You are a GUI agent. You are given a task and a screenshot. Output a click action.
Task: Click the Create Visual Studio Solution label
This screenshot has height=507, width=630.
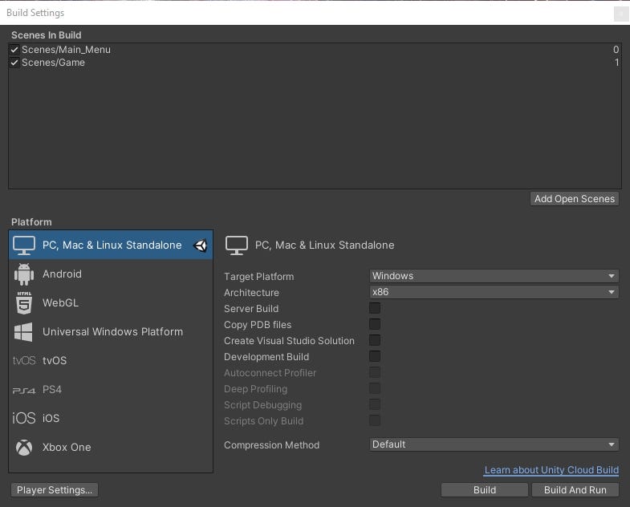pos(289,341)
